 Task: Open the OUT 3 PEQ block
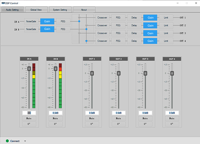(118, 33)
